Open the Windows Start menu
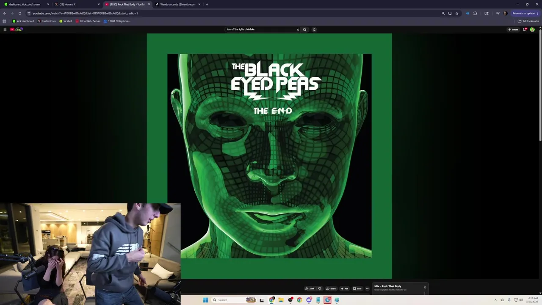 [205, 300]
